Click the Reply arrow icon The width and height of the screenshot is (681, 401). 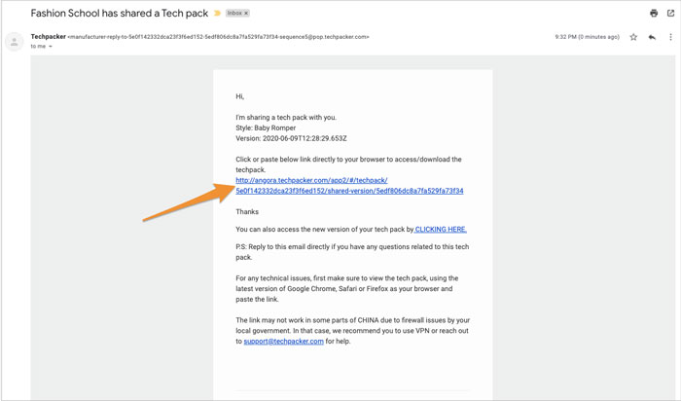click(x=652, y=37)
